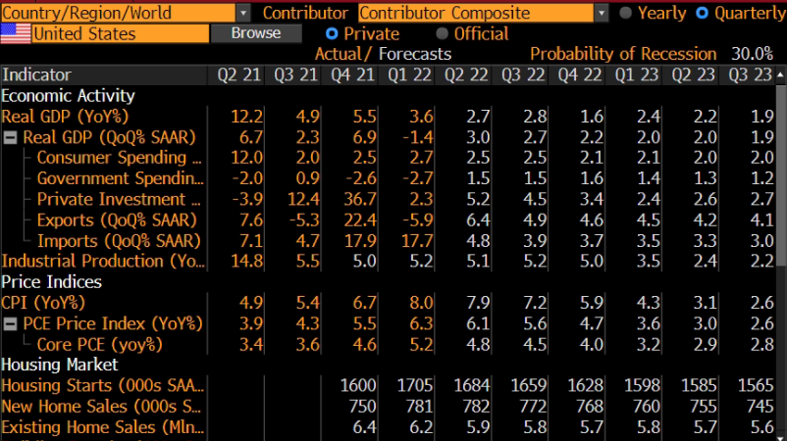The image size is (787, 441).
Task: Click the 6.3 PCE Price Index value
Action: click(x=421, y=323)
